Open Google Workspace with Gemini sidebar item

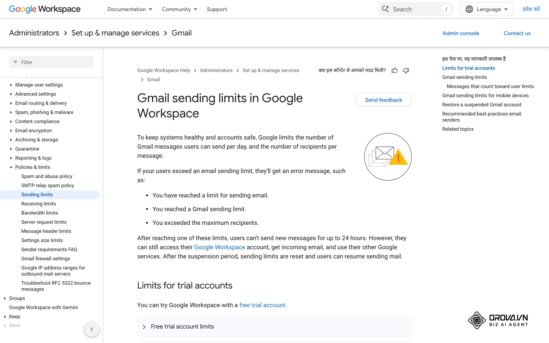click(44, 308)
